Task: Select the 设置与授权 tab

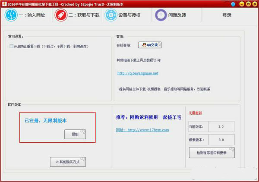Action: click(127, 15)
